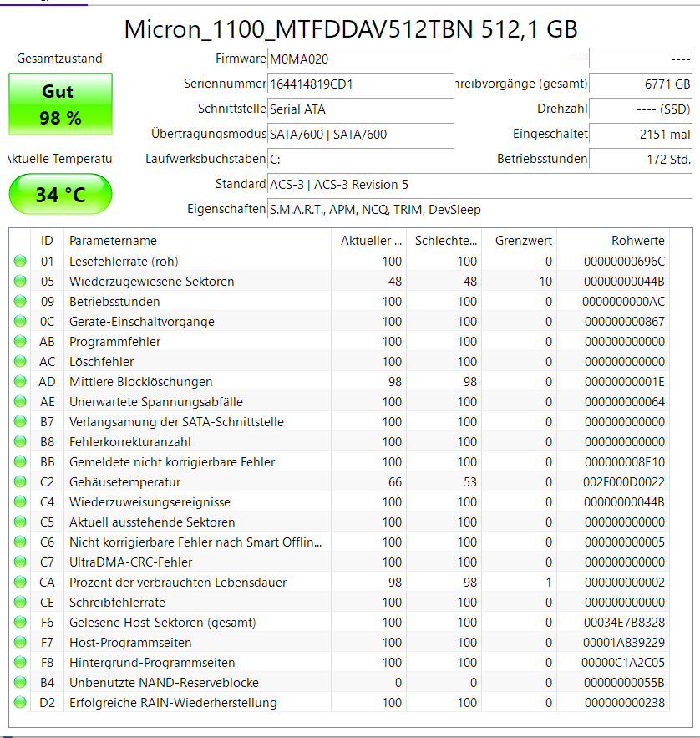Click raw value 0000000000AC
This screenshot has width=700, height=738.
(623, 301)
